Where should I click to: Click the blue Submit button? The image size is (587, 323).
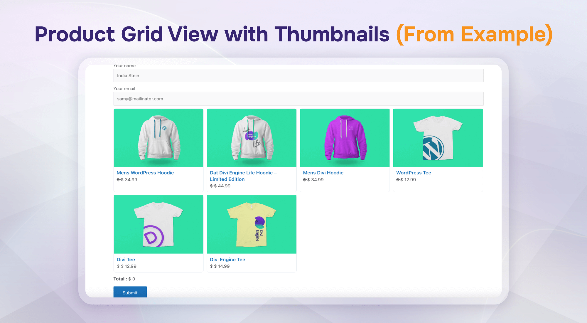(130, 292)
